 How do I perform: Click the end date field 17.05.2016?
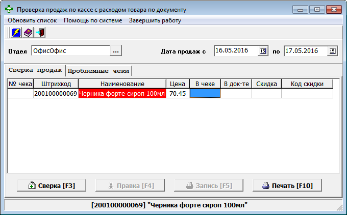[x=306, y=50]
